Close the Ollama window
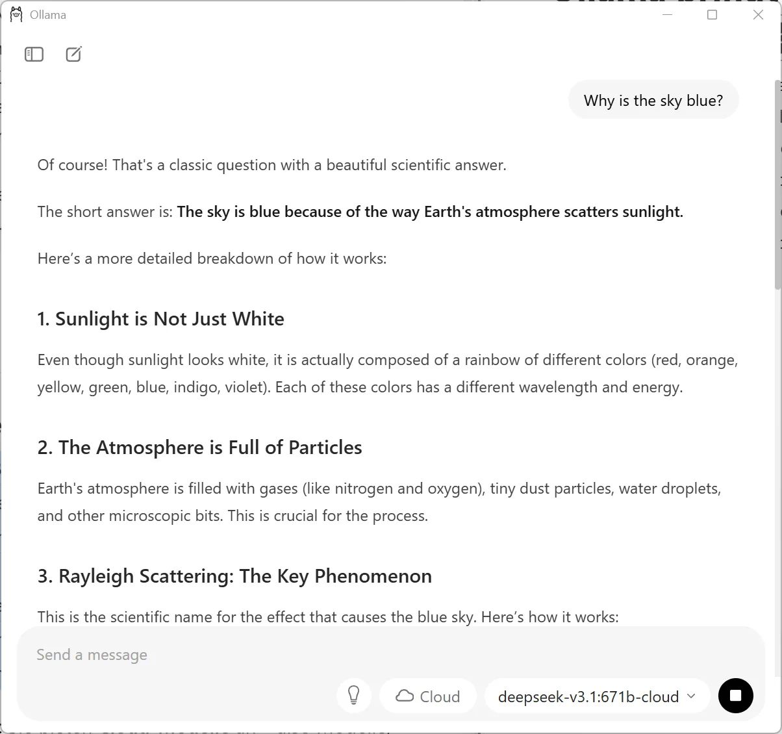 click(758, 14)
